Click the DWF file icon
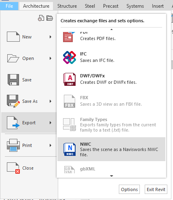Screen dimensions: 173x200 point(70,79)
